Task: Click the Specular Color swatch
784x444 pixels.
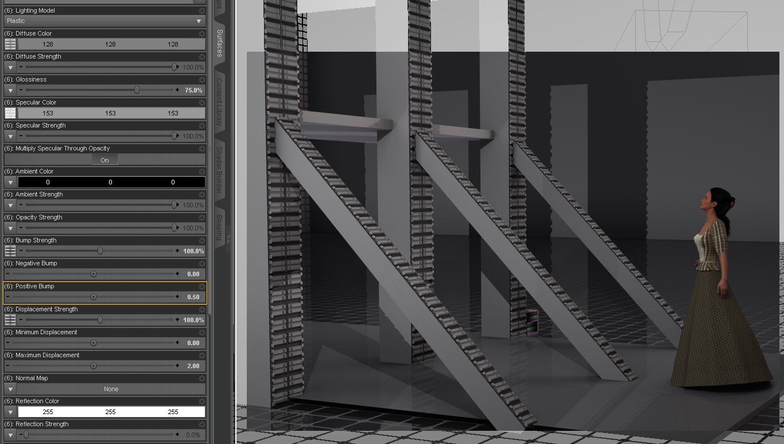Action: tap(111, 113)
